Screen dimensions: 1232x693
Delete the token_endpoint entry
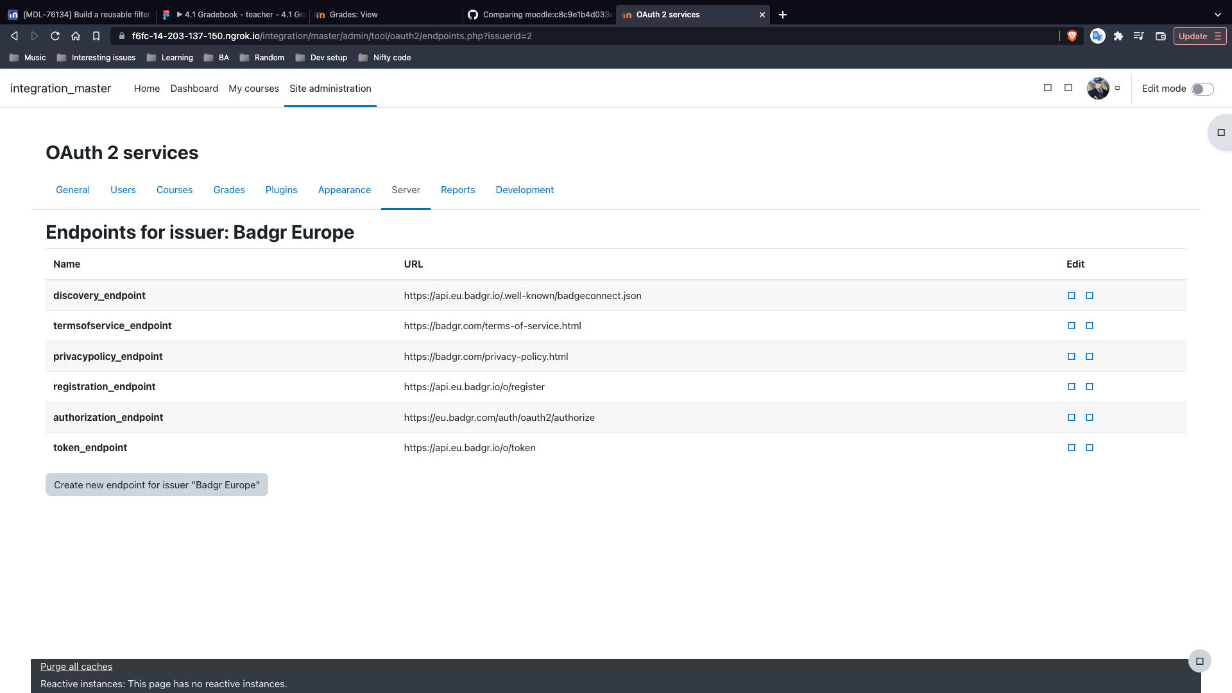(x=1089, y=448)
